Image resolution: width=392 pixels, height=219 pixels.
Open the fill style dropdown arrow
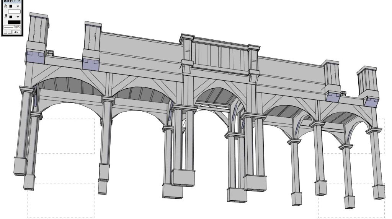point(18,6)
